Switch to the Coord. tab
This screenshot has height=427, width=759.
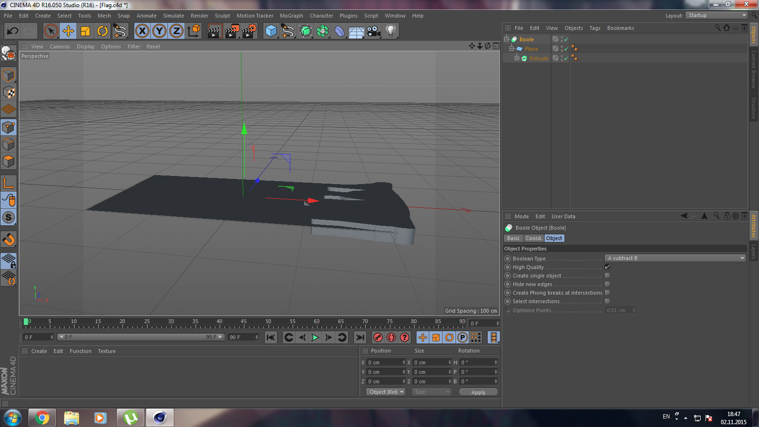tap(534, 238)
